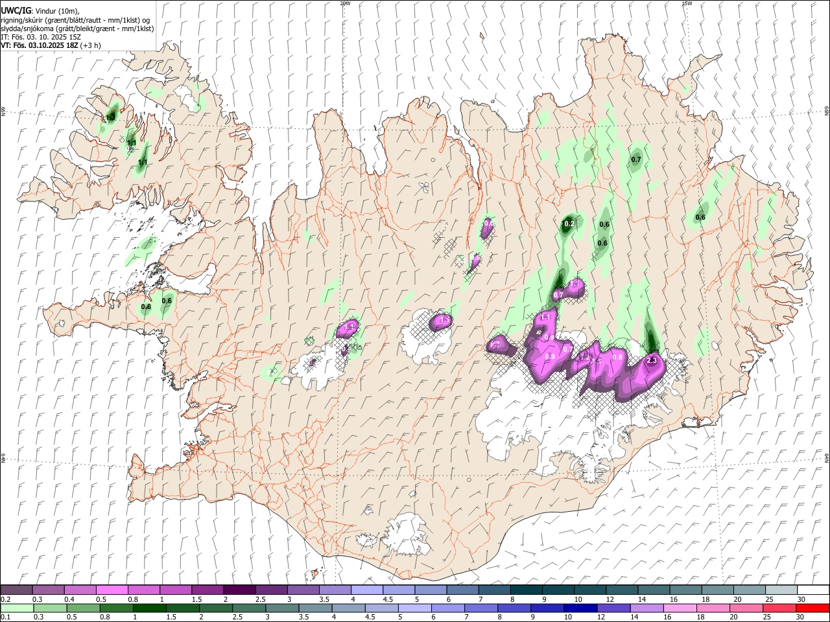Select lower legend swatch between 0.3 and 0.5

click(51, 608)
